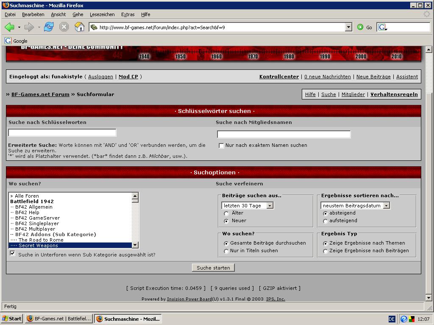Click the blue help icon in system tray

click(x=403, y=319)
